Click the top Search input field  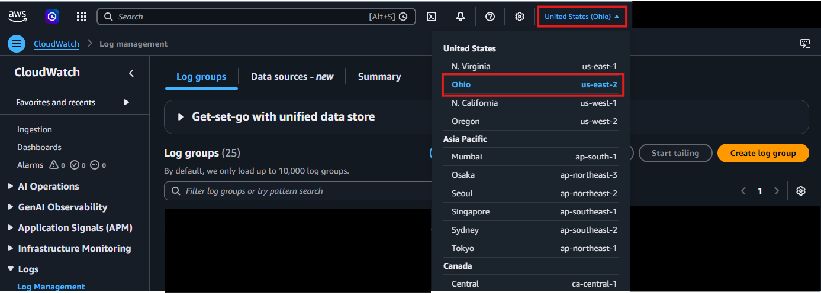[x=256, y=17]
